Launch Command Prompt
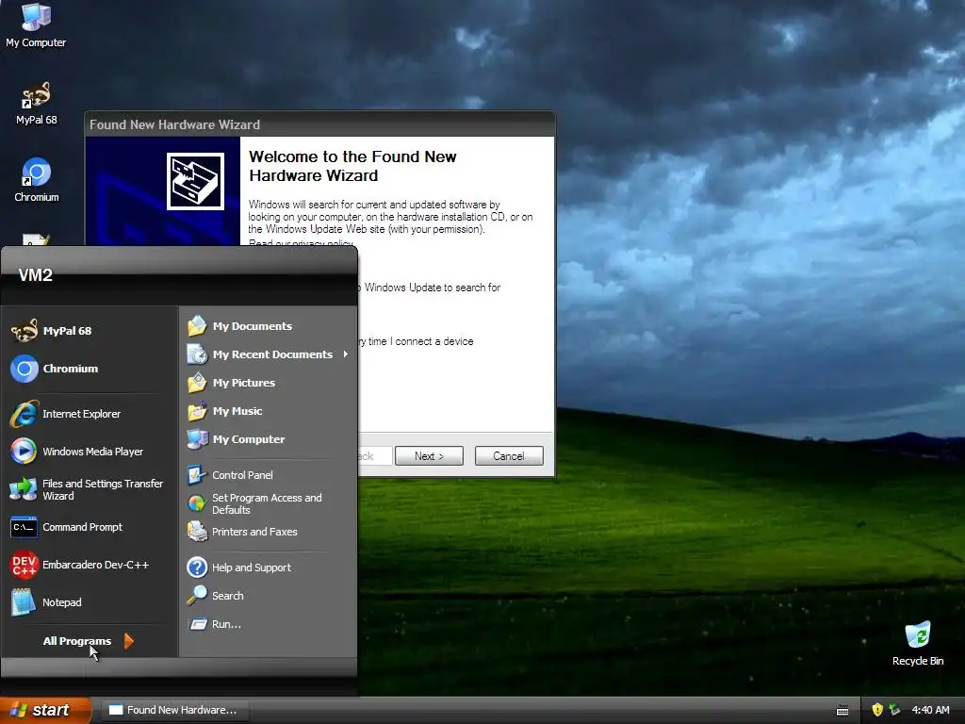This screenshot has width=965, height=724. tap(90, 527)
